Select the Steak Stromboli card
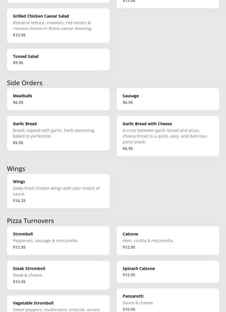 coord(58,275)
